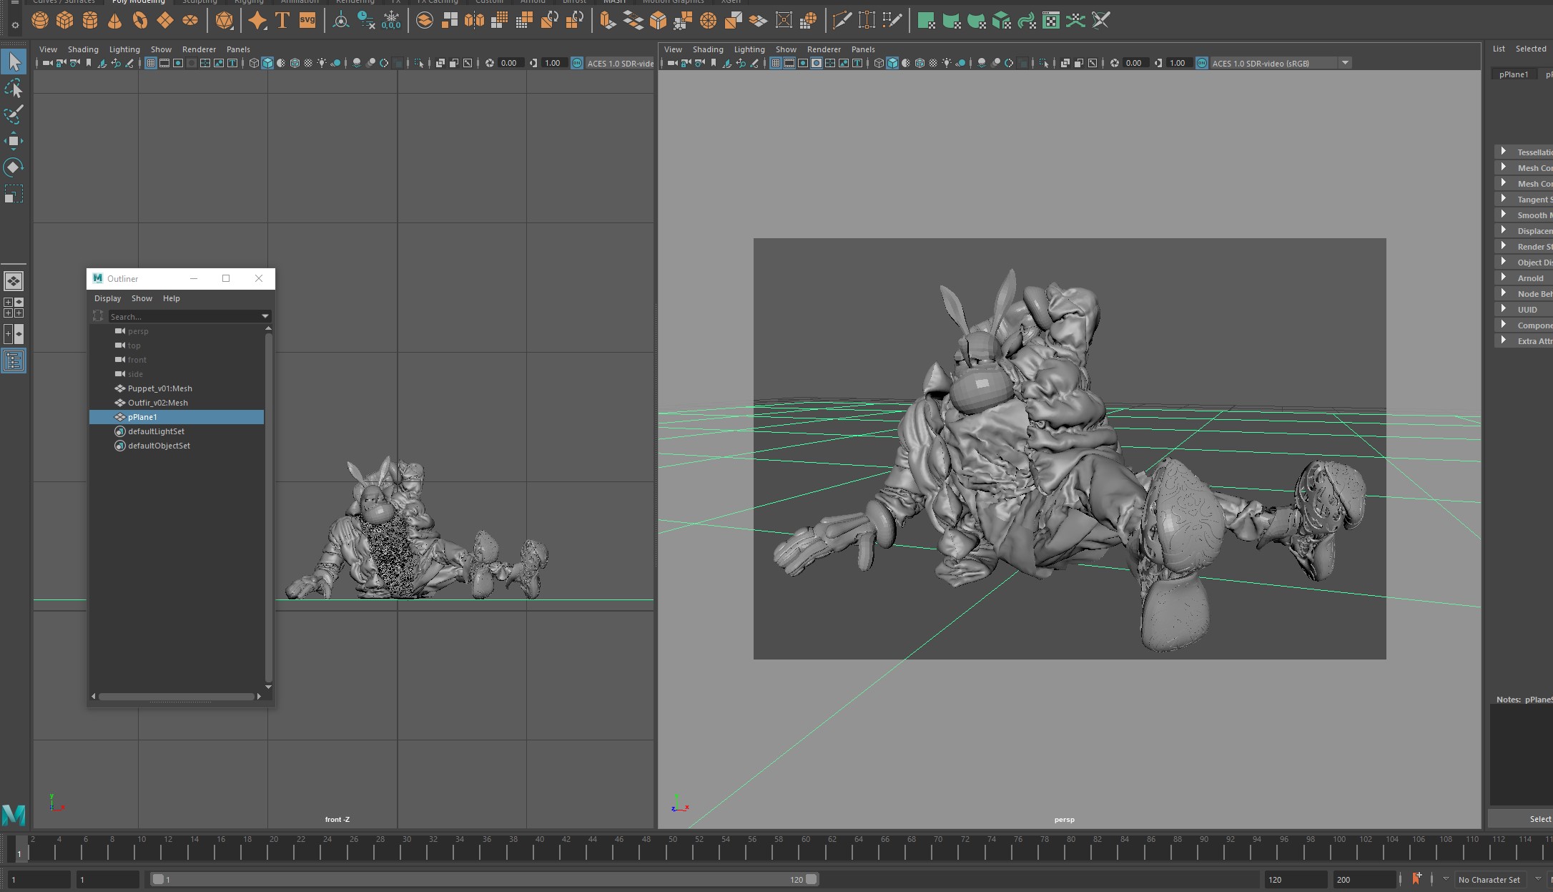Image resolution: width=1553 pixels, height=892 pixels.
Task: Create a polygon plane from the shelf
Action: point(165,21)
